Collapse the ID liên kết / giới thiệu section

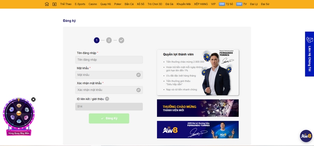pos(107,99)
